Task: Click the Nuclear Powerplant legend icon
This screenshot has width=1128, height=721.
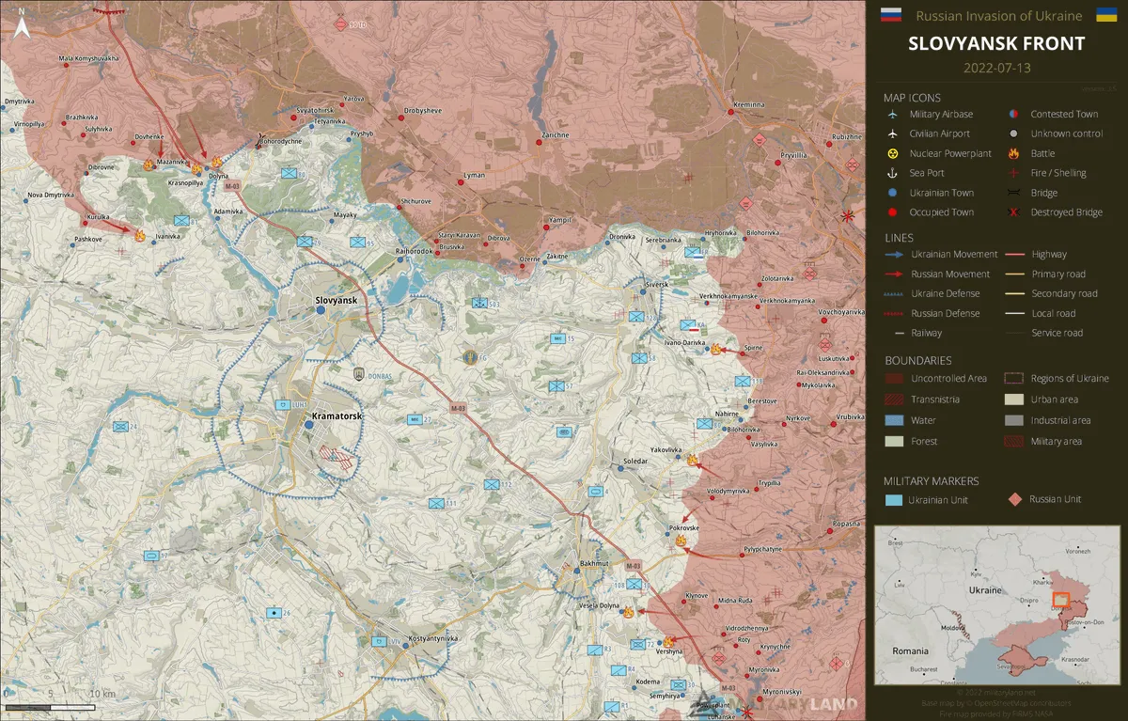Action: (891, 153)
